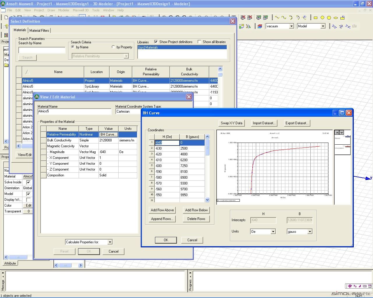
Task: Select the Draw spline tool
Action: pyautogui.click(x=284, y=18)
